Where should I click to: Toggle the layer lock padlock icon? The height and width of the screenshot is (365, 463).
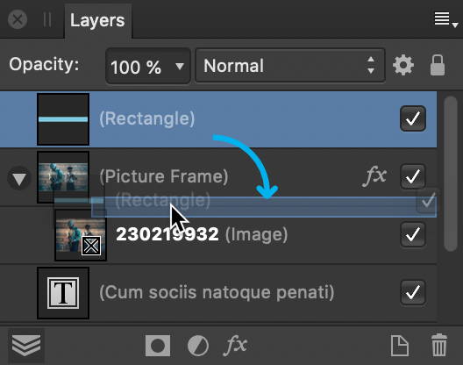[437, 65]
